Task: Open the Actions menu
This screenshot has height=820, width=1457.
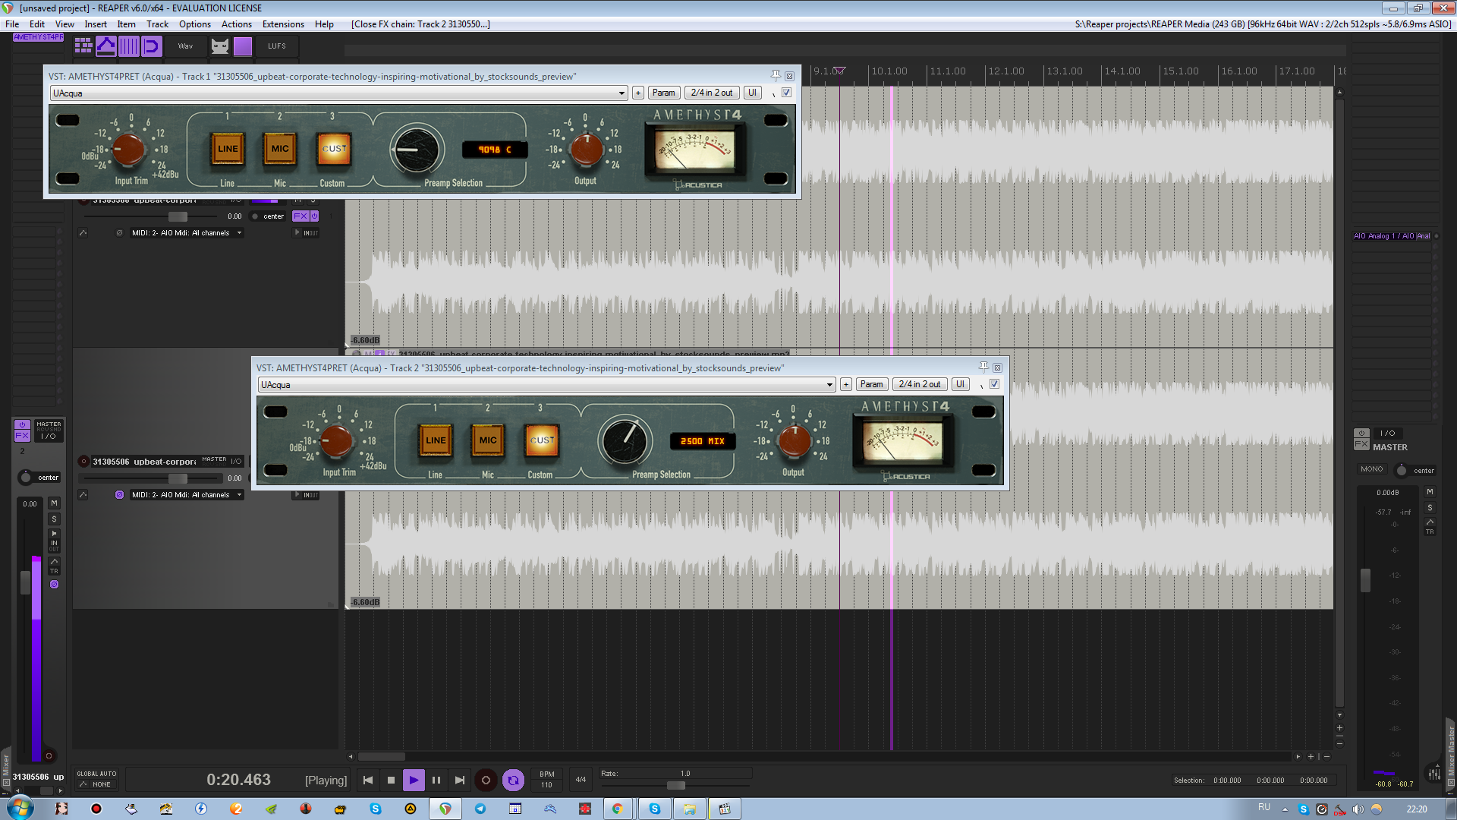Action: (237, 24)
